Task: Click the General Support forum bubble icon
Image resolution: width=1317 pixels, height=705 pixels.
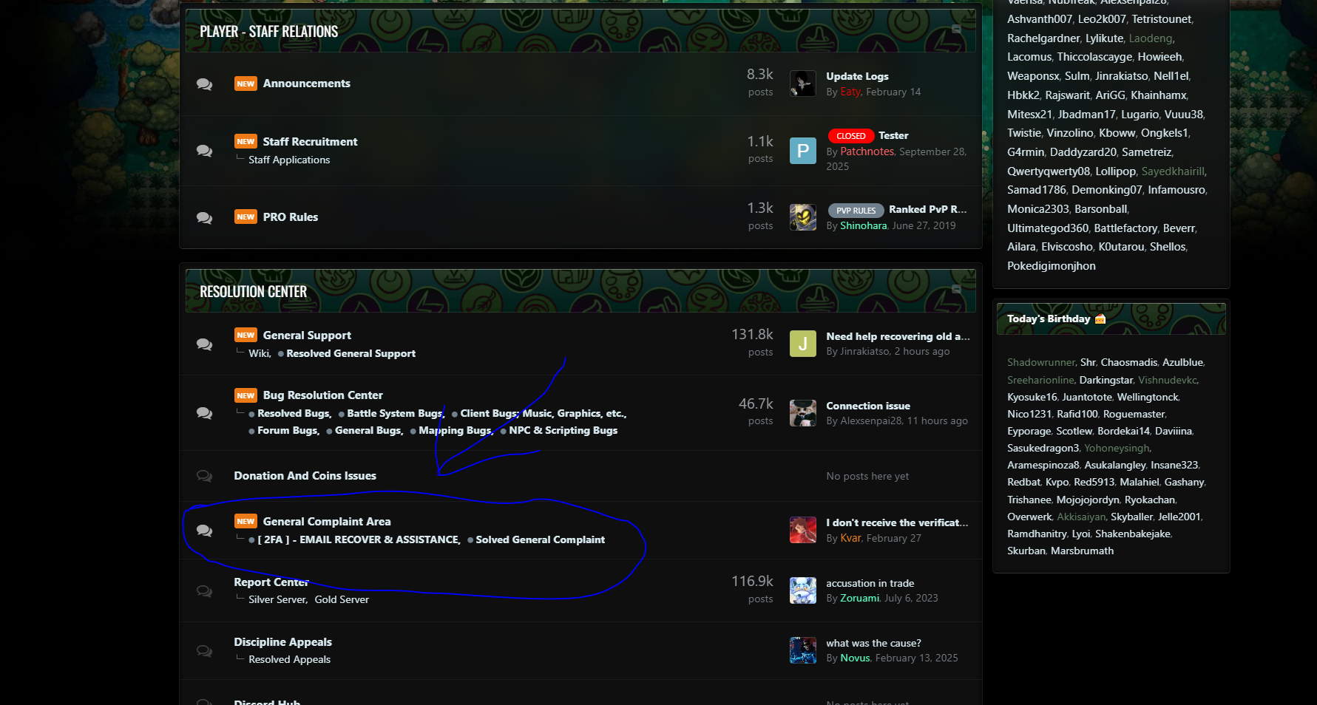Action: click(x=204, y=344)
